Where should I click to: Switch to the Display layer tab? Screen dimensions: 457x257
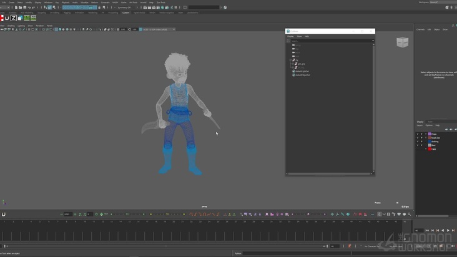pos(420,122)
